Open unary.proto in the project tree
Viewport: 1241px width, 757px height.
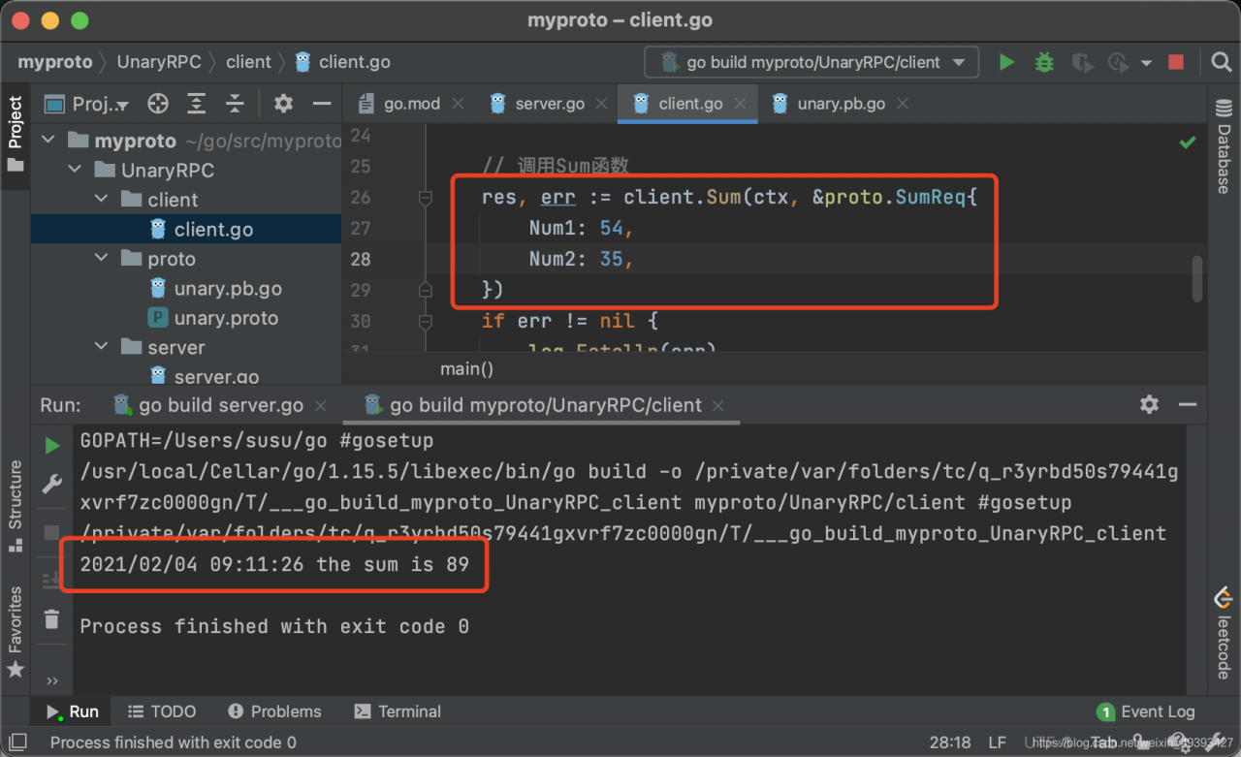[226, 318]
